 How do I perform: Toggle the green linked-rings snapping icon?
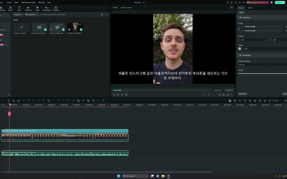click(255, 101)
